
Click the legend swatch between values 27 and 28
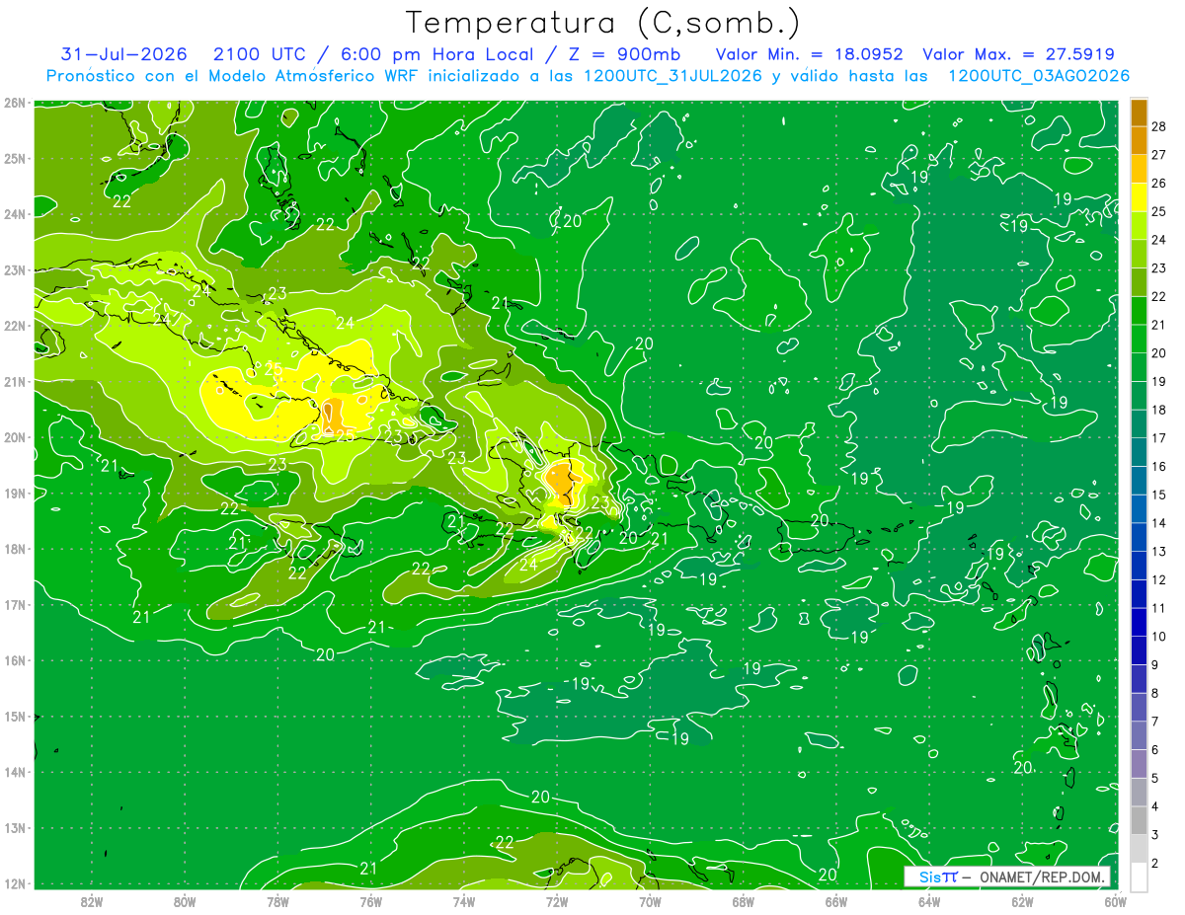pyautogui.click(x=1139, y=140)
